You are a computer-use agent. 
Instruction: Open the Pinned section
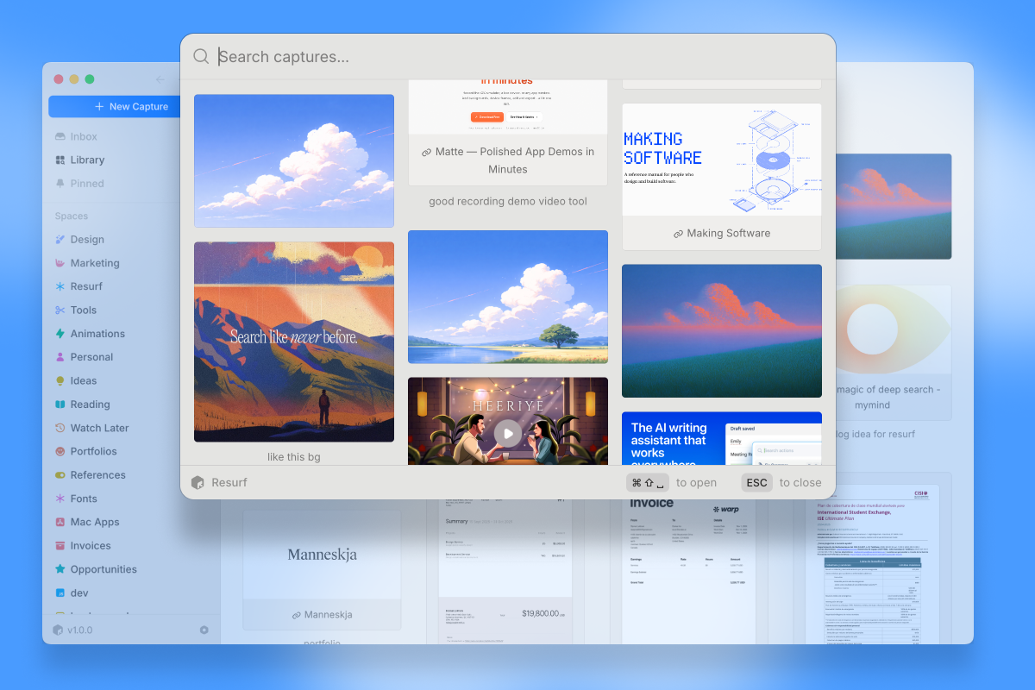pyautogui.click(x=87, y=183)
